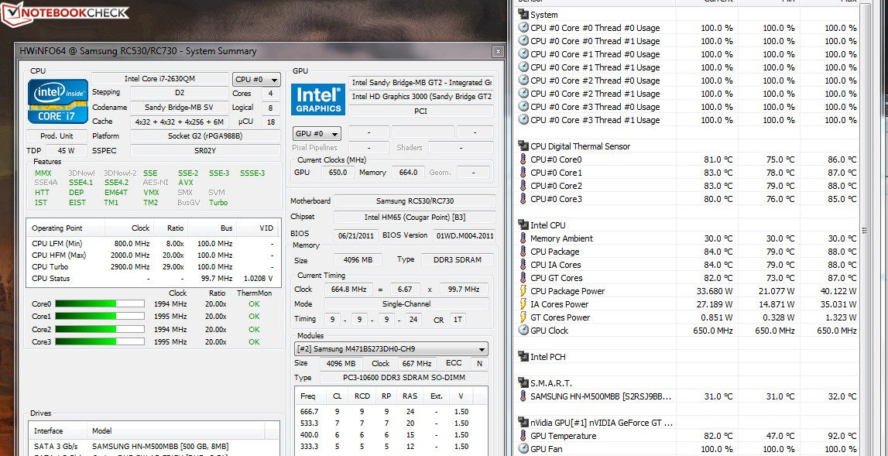This screenshot has width=888, height=456.
Task: Click the Interface column header in Drives
Action: point(57,430)
